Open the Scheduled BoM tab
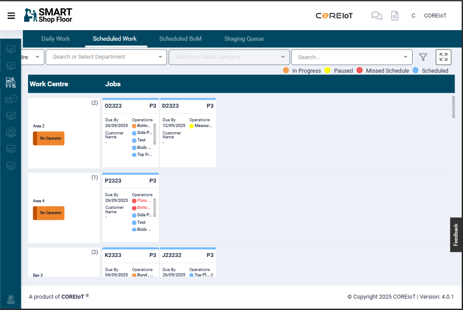This screenshot has height=310, width=463. tap(180, 39)
